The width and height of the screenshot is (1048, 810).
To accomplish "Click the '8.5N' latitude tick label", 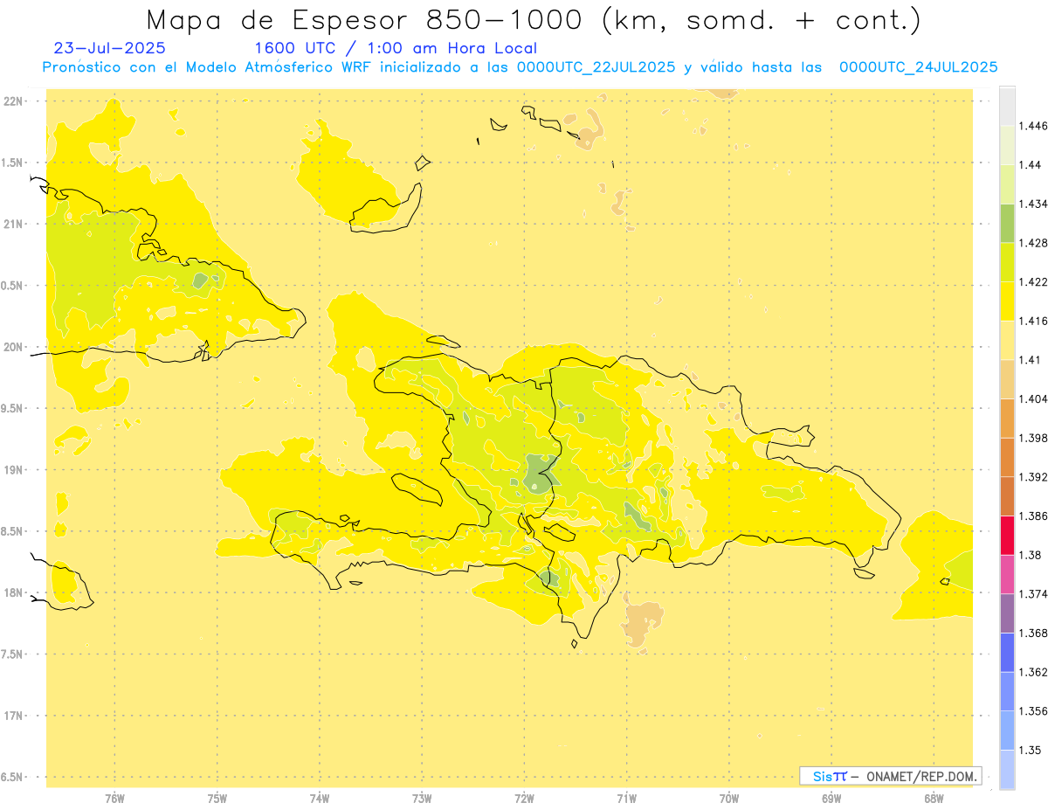I will tap(13, 531).
